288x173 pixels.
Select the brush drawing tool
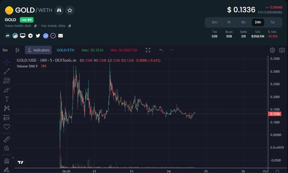click(x=7, y=90)
